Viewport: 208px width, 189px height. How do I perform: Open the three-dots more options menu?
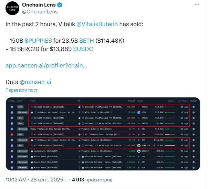(197, 5)
